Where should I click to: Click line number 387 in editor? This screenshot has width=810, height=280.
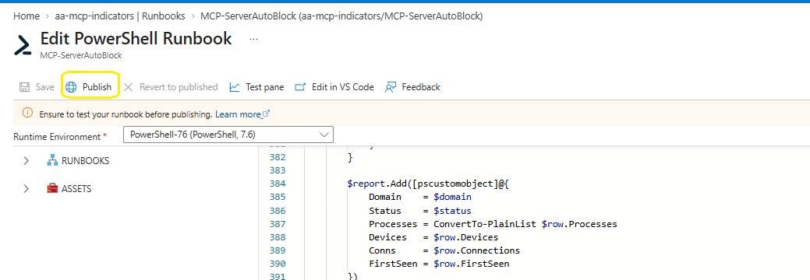pos(278,224)
